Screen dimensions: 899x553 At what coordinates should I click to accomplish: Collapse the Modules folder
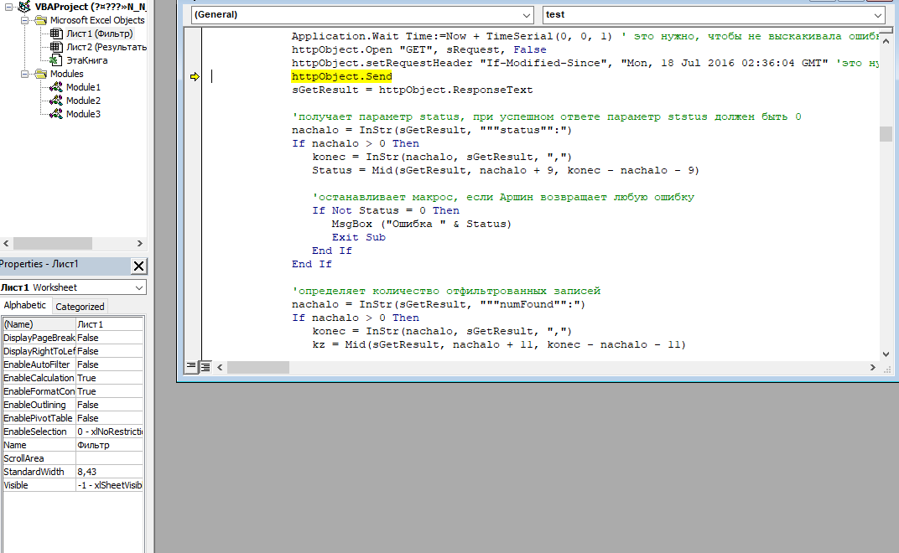(x=23, y=74)
